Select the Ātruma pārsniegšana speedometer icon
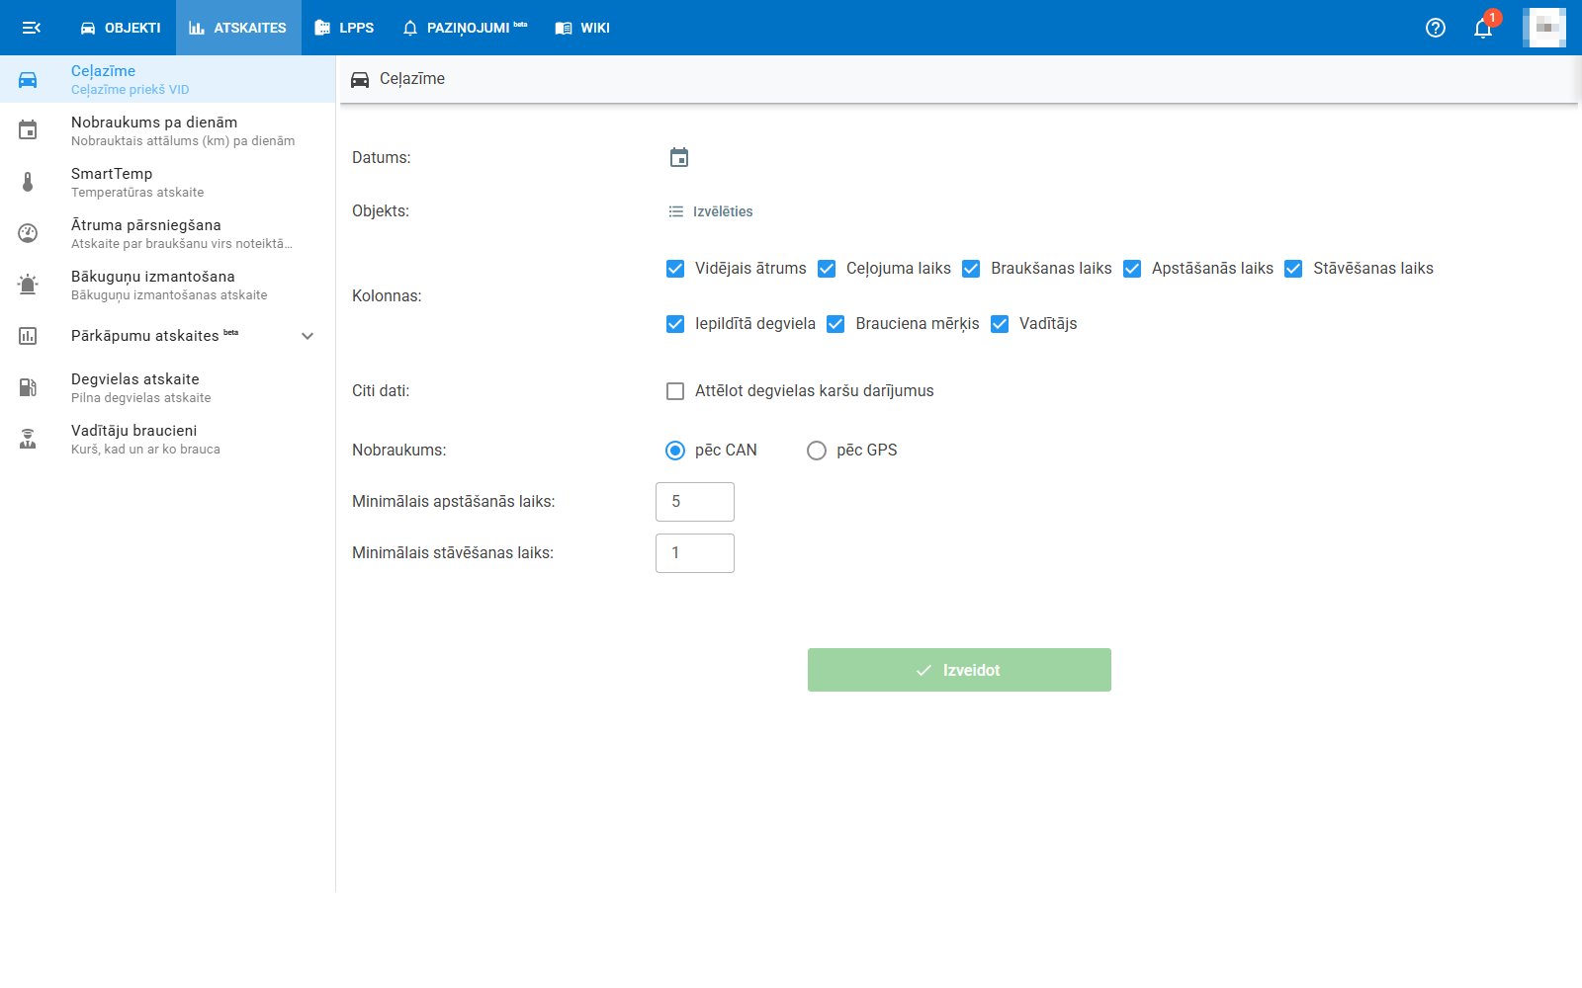1582x988 pixels. pos(28,233)
